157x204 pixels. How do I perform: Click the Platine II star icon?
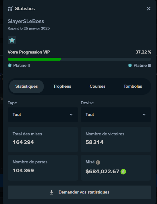[10, 65]
